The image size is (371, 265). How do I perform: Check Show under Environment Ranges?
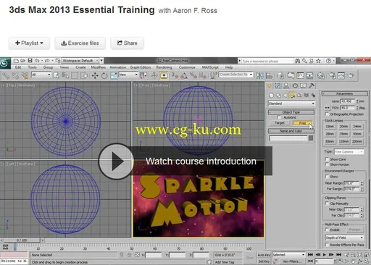pyautogui.click(x=327, y=177)
